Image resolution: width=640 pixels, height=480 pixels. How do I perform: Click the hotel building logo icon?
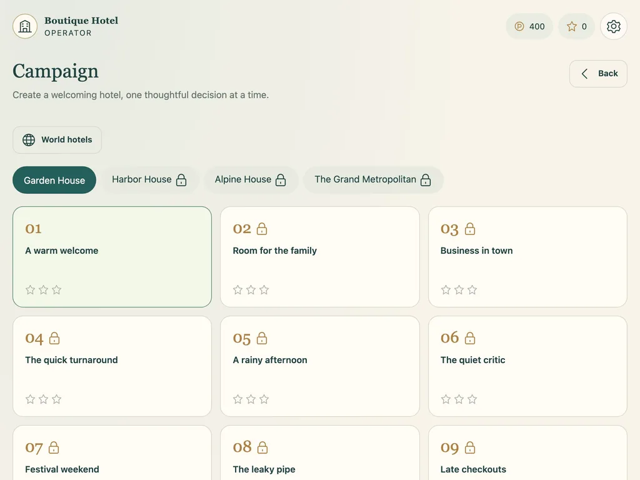click(25, 26)
